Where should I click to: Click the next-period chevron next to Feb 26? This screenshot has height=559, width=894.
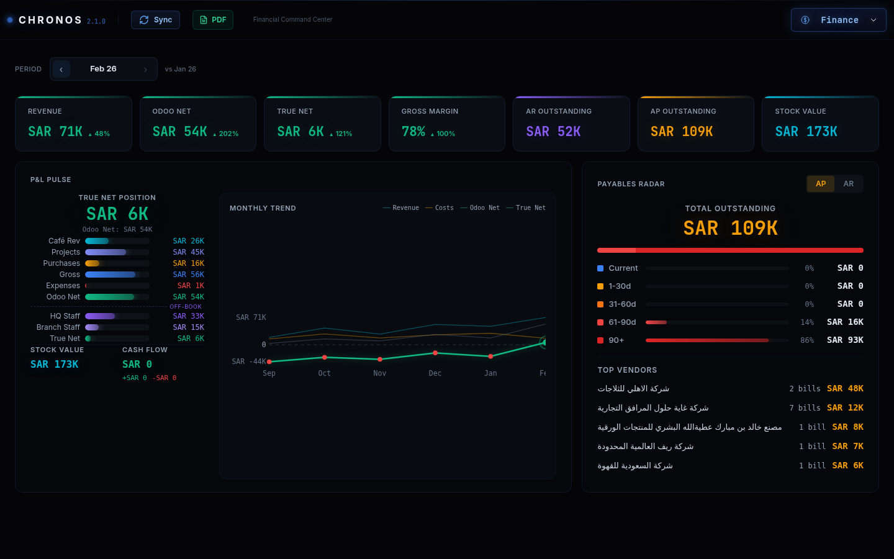pos(146,69)
